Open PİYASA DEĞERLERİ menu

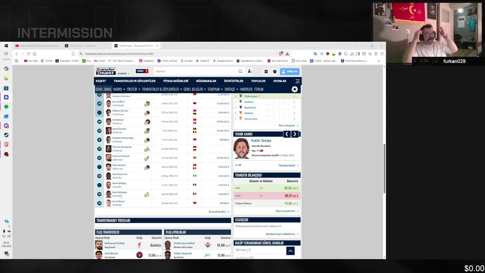(176, 81)
